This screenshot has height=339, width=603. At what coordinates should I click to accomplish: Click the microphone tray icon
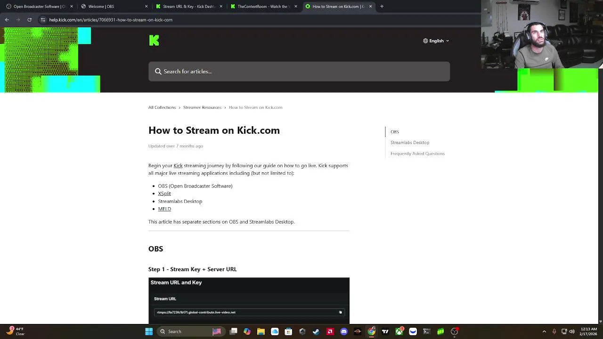coord(554,331)
